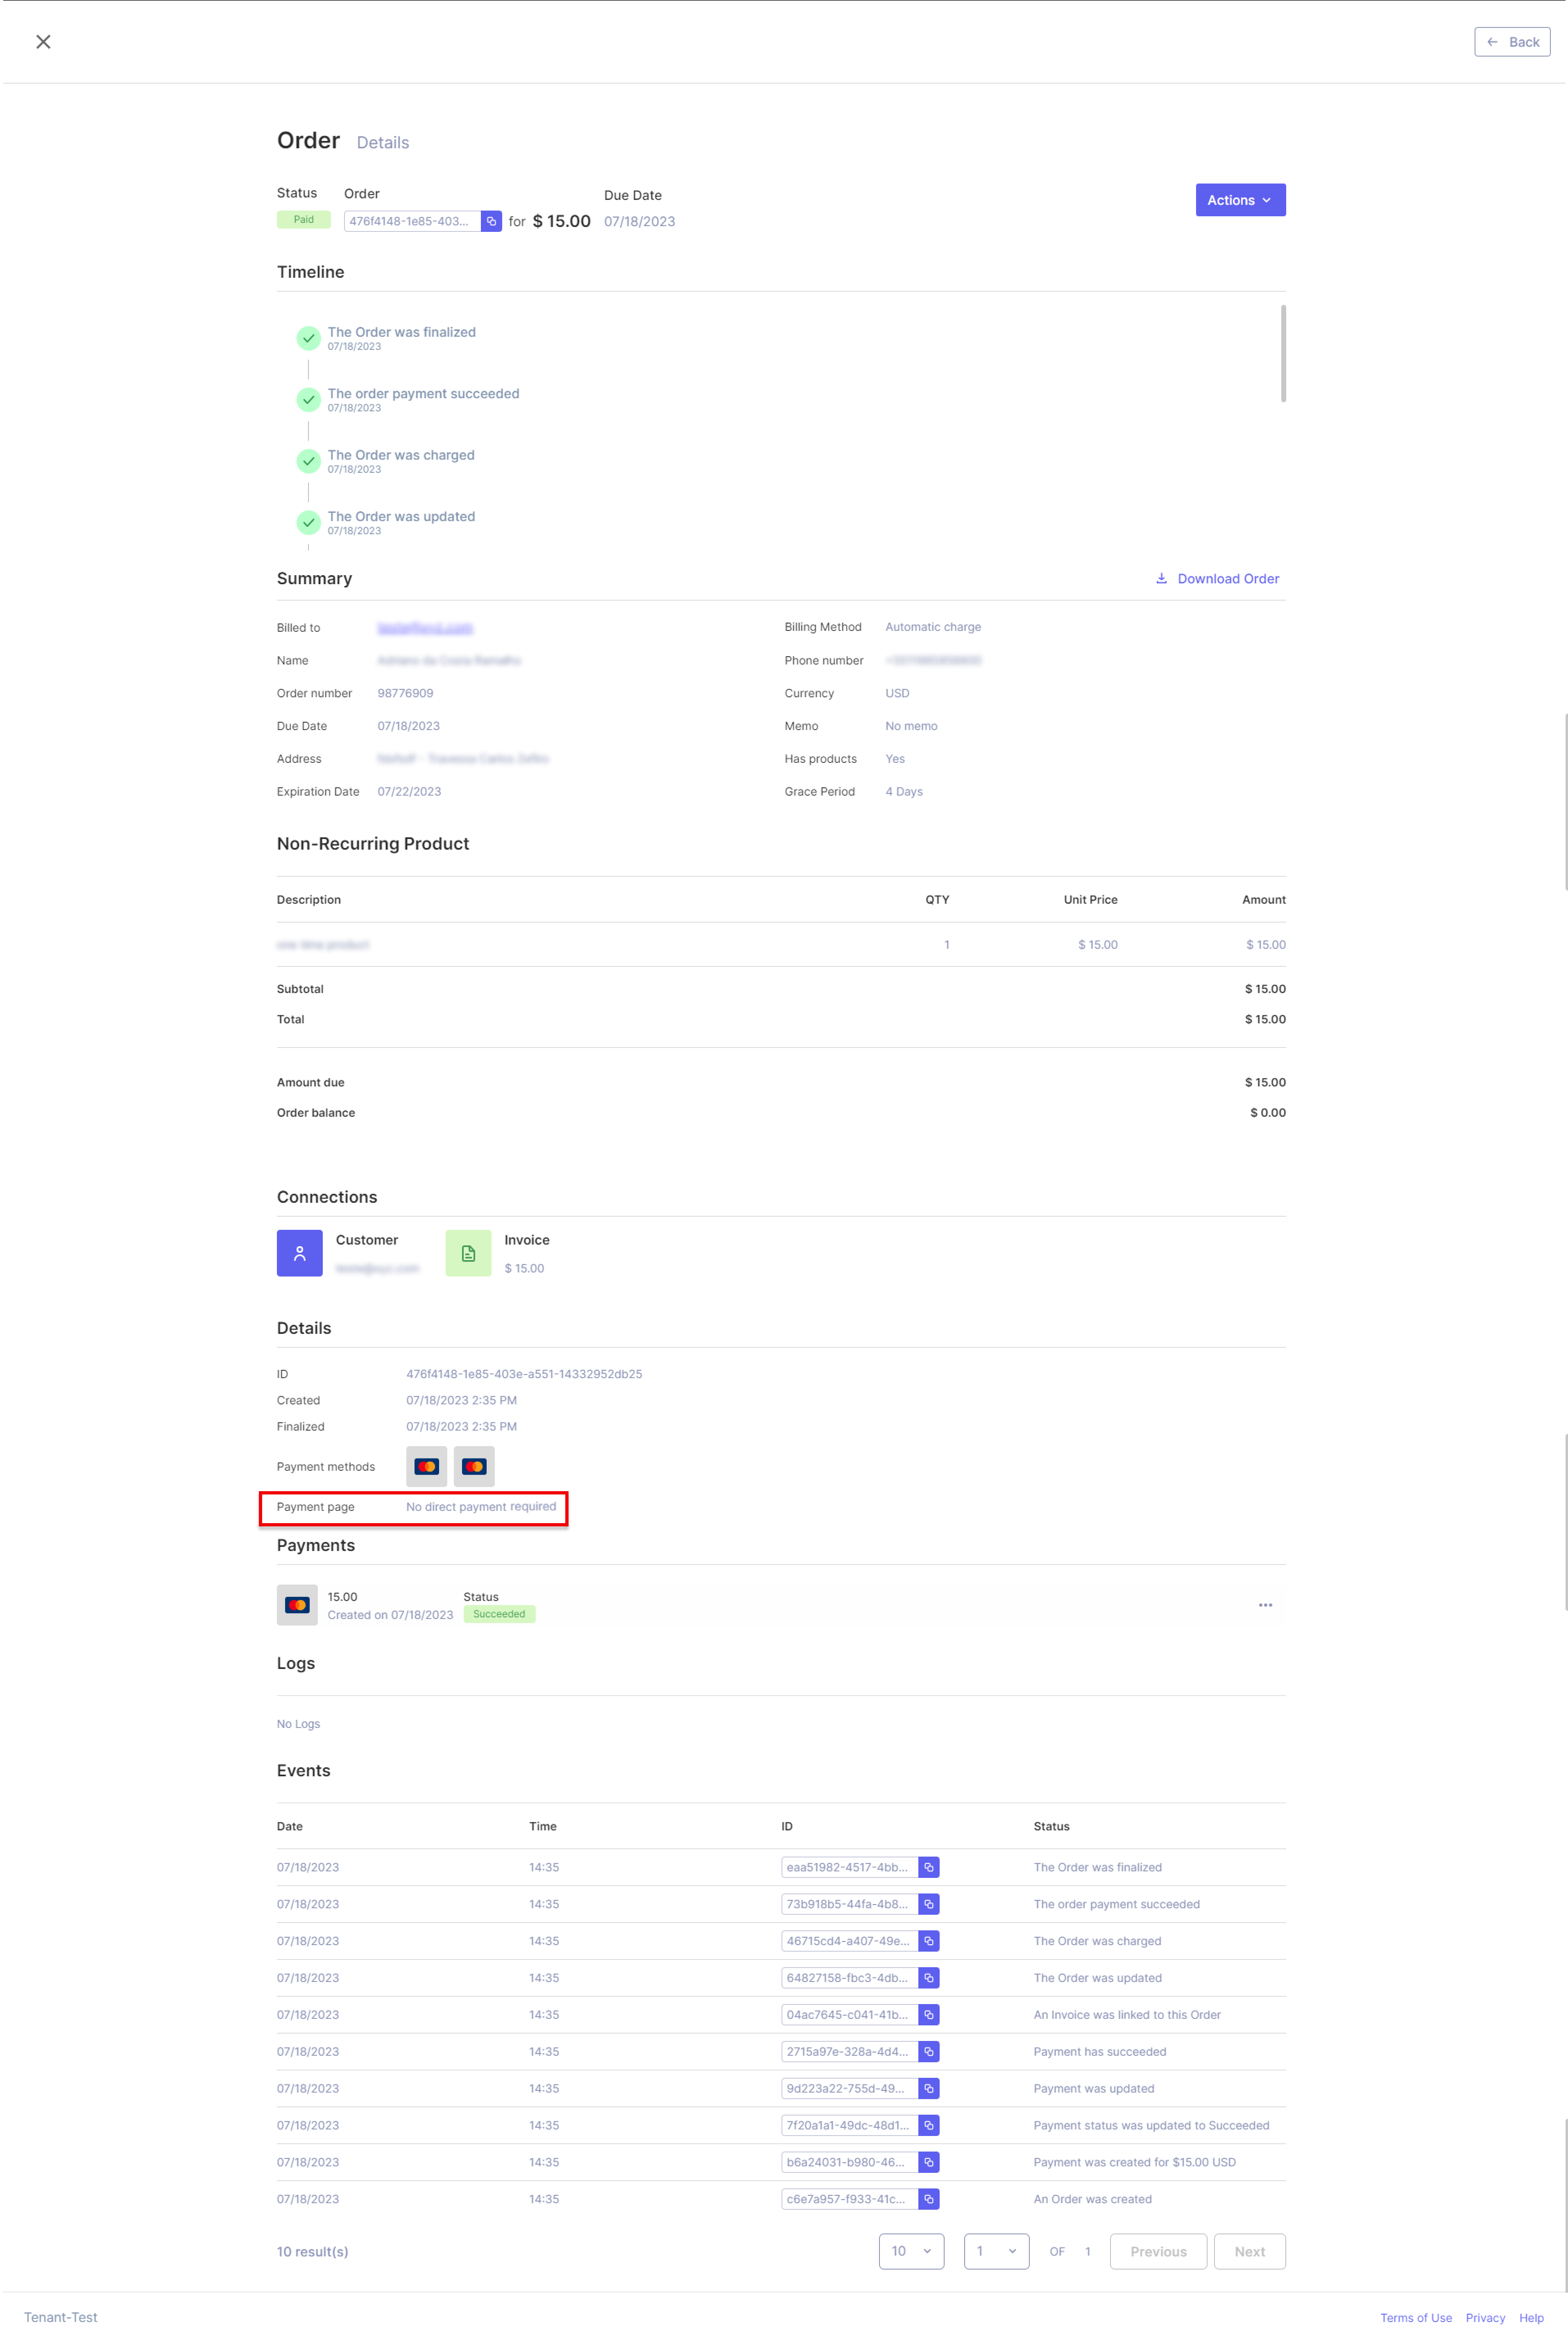The height and width of the screenshot is (2340, 1568).
Task: Copy event ID 73b918b5-44fa-4b8
Action: coord(928,1904)
